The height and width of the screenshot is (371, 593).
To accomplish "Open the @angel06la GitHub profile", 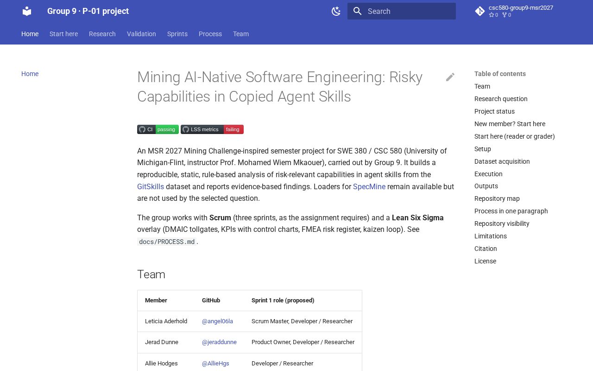I will point(217,321).
